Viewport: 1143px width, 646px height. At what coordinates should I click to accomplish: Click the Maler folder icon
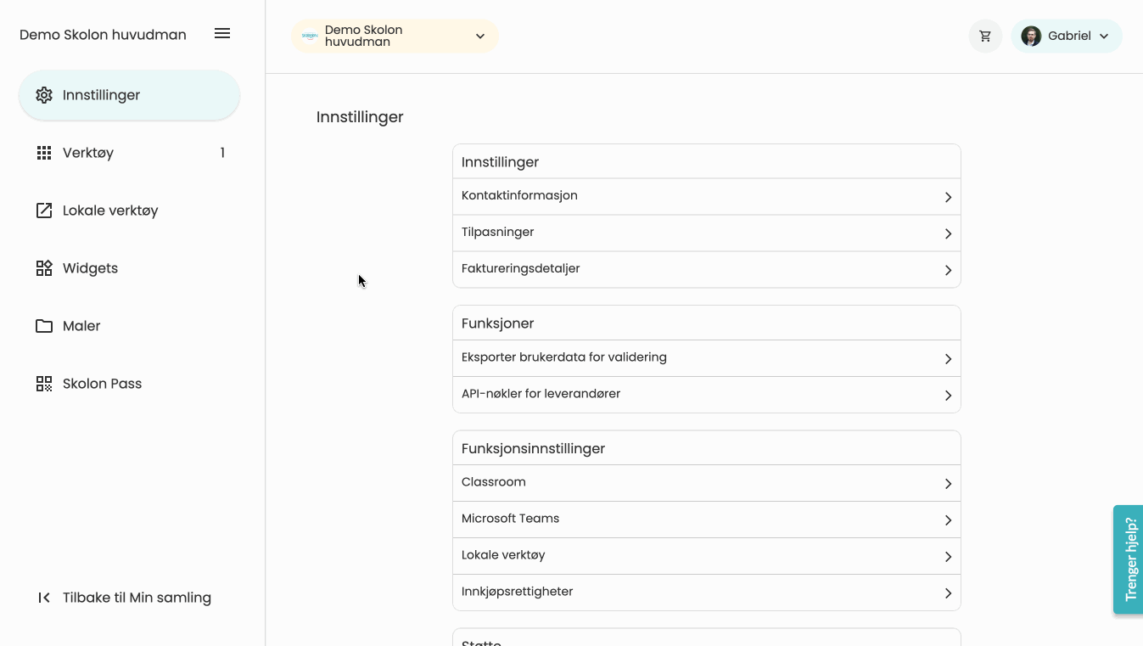(44, 326)
